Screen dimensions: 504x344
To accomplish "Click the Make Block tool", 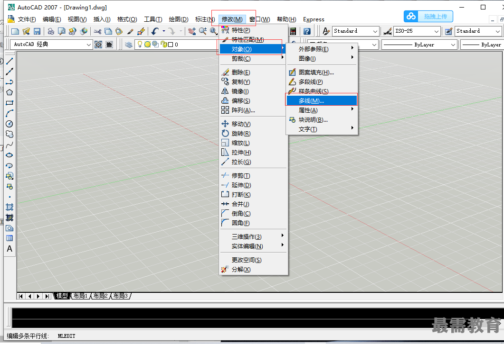I will (10, 186).
